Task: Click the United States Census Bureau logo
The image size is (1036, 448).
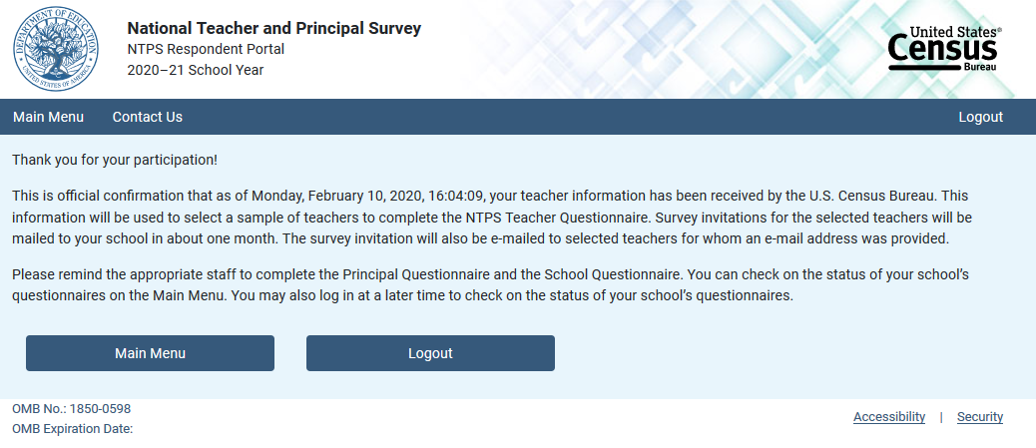Action: coord(945,49)
